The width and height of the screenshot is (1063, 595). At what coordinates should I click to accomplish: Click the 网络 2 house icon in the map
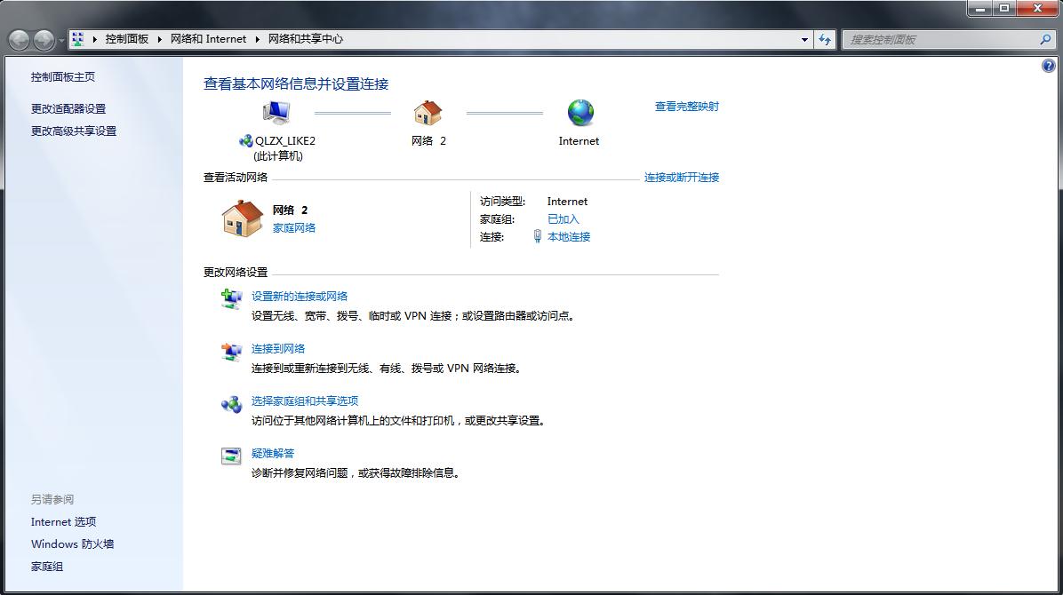[x=428, y=114]
